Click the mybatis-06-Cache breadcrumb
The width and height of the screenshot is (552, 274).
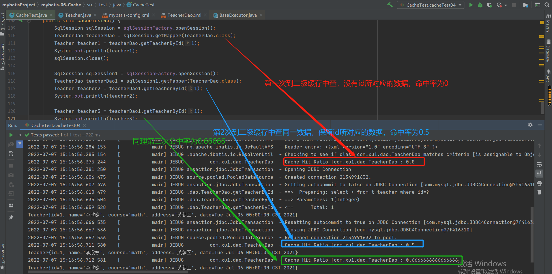tap(61, 5)
